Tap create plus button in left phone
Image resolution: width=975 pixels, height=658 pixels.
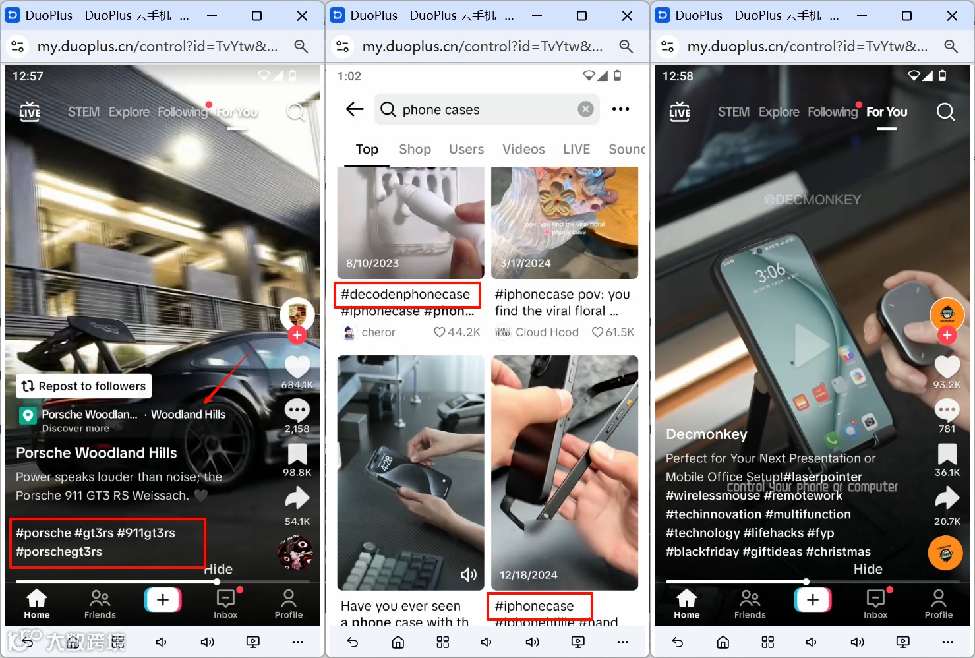pos(163,600)
